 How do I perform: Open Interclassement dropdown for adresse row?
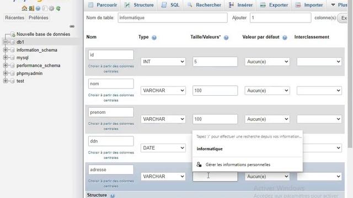319,177
